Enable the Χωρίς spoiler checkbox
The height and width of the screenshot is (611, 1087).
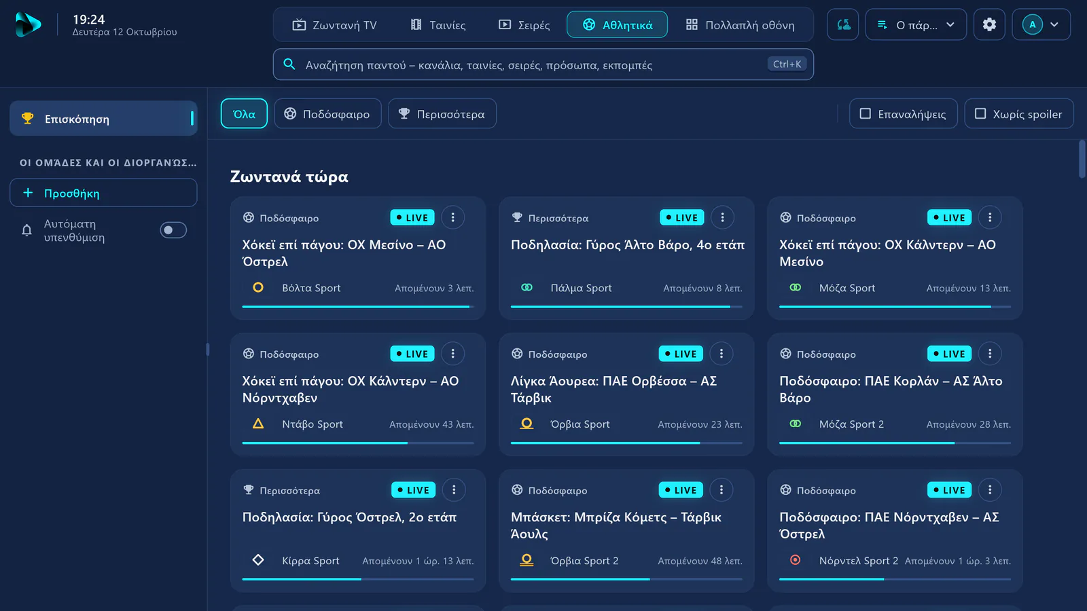(x=1019, y=114)
